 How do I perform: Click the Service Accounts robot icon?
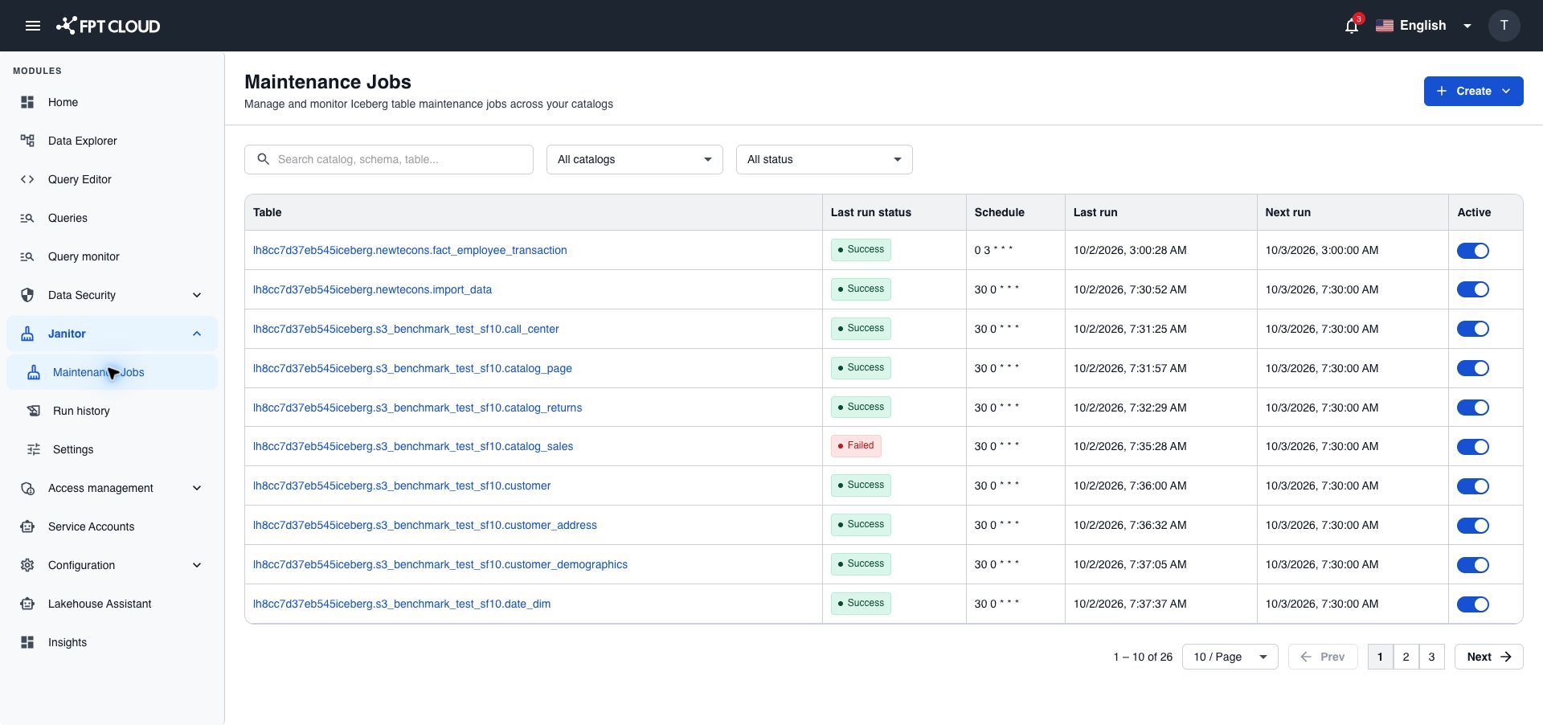27,526
